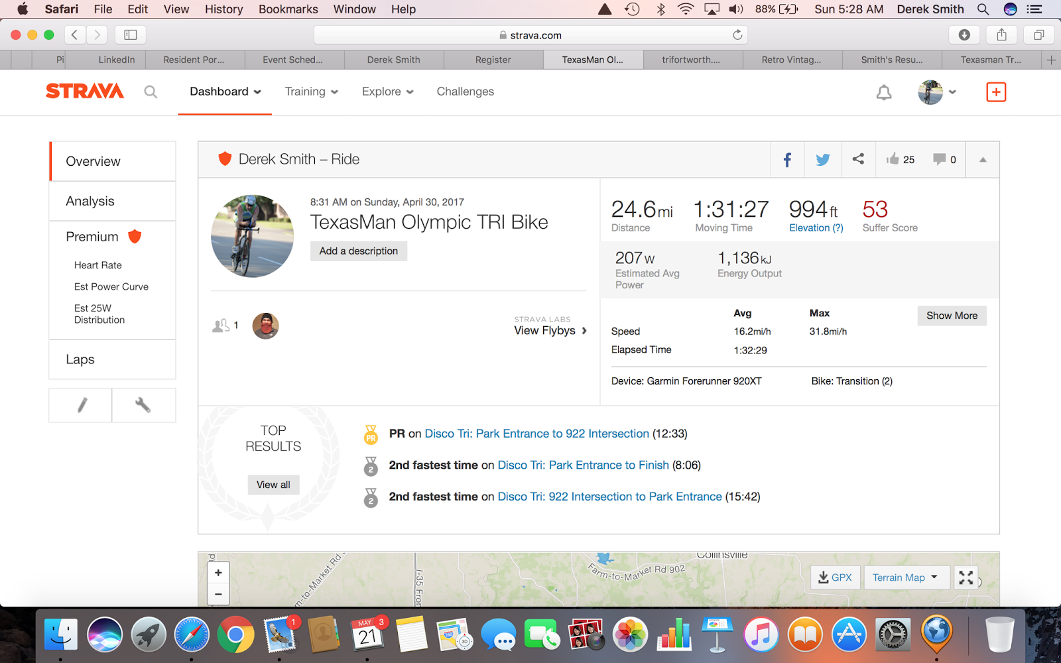Share ride on Twitter
This screenshot has width=1061, height=663.
point(822,159)
